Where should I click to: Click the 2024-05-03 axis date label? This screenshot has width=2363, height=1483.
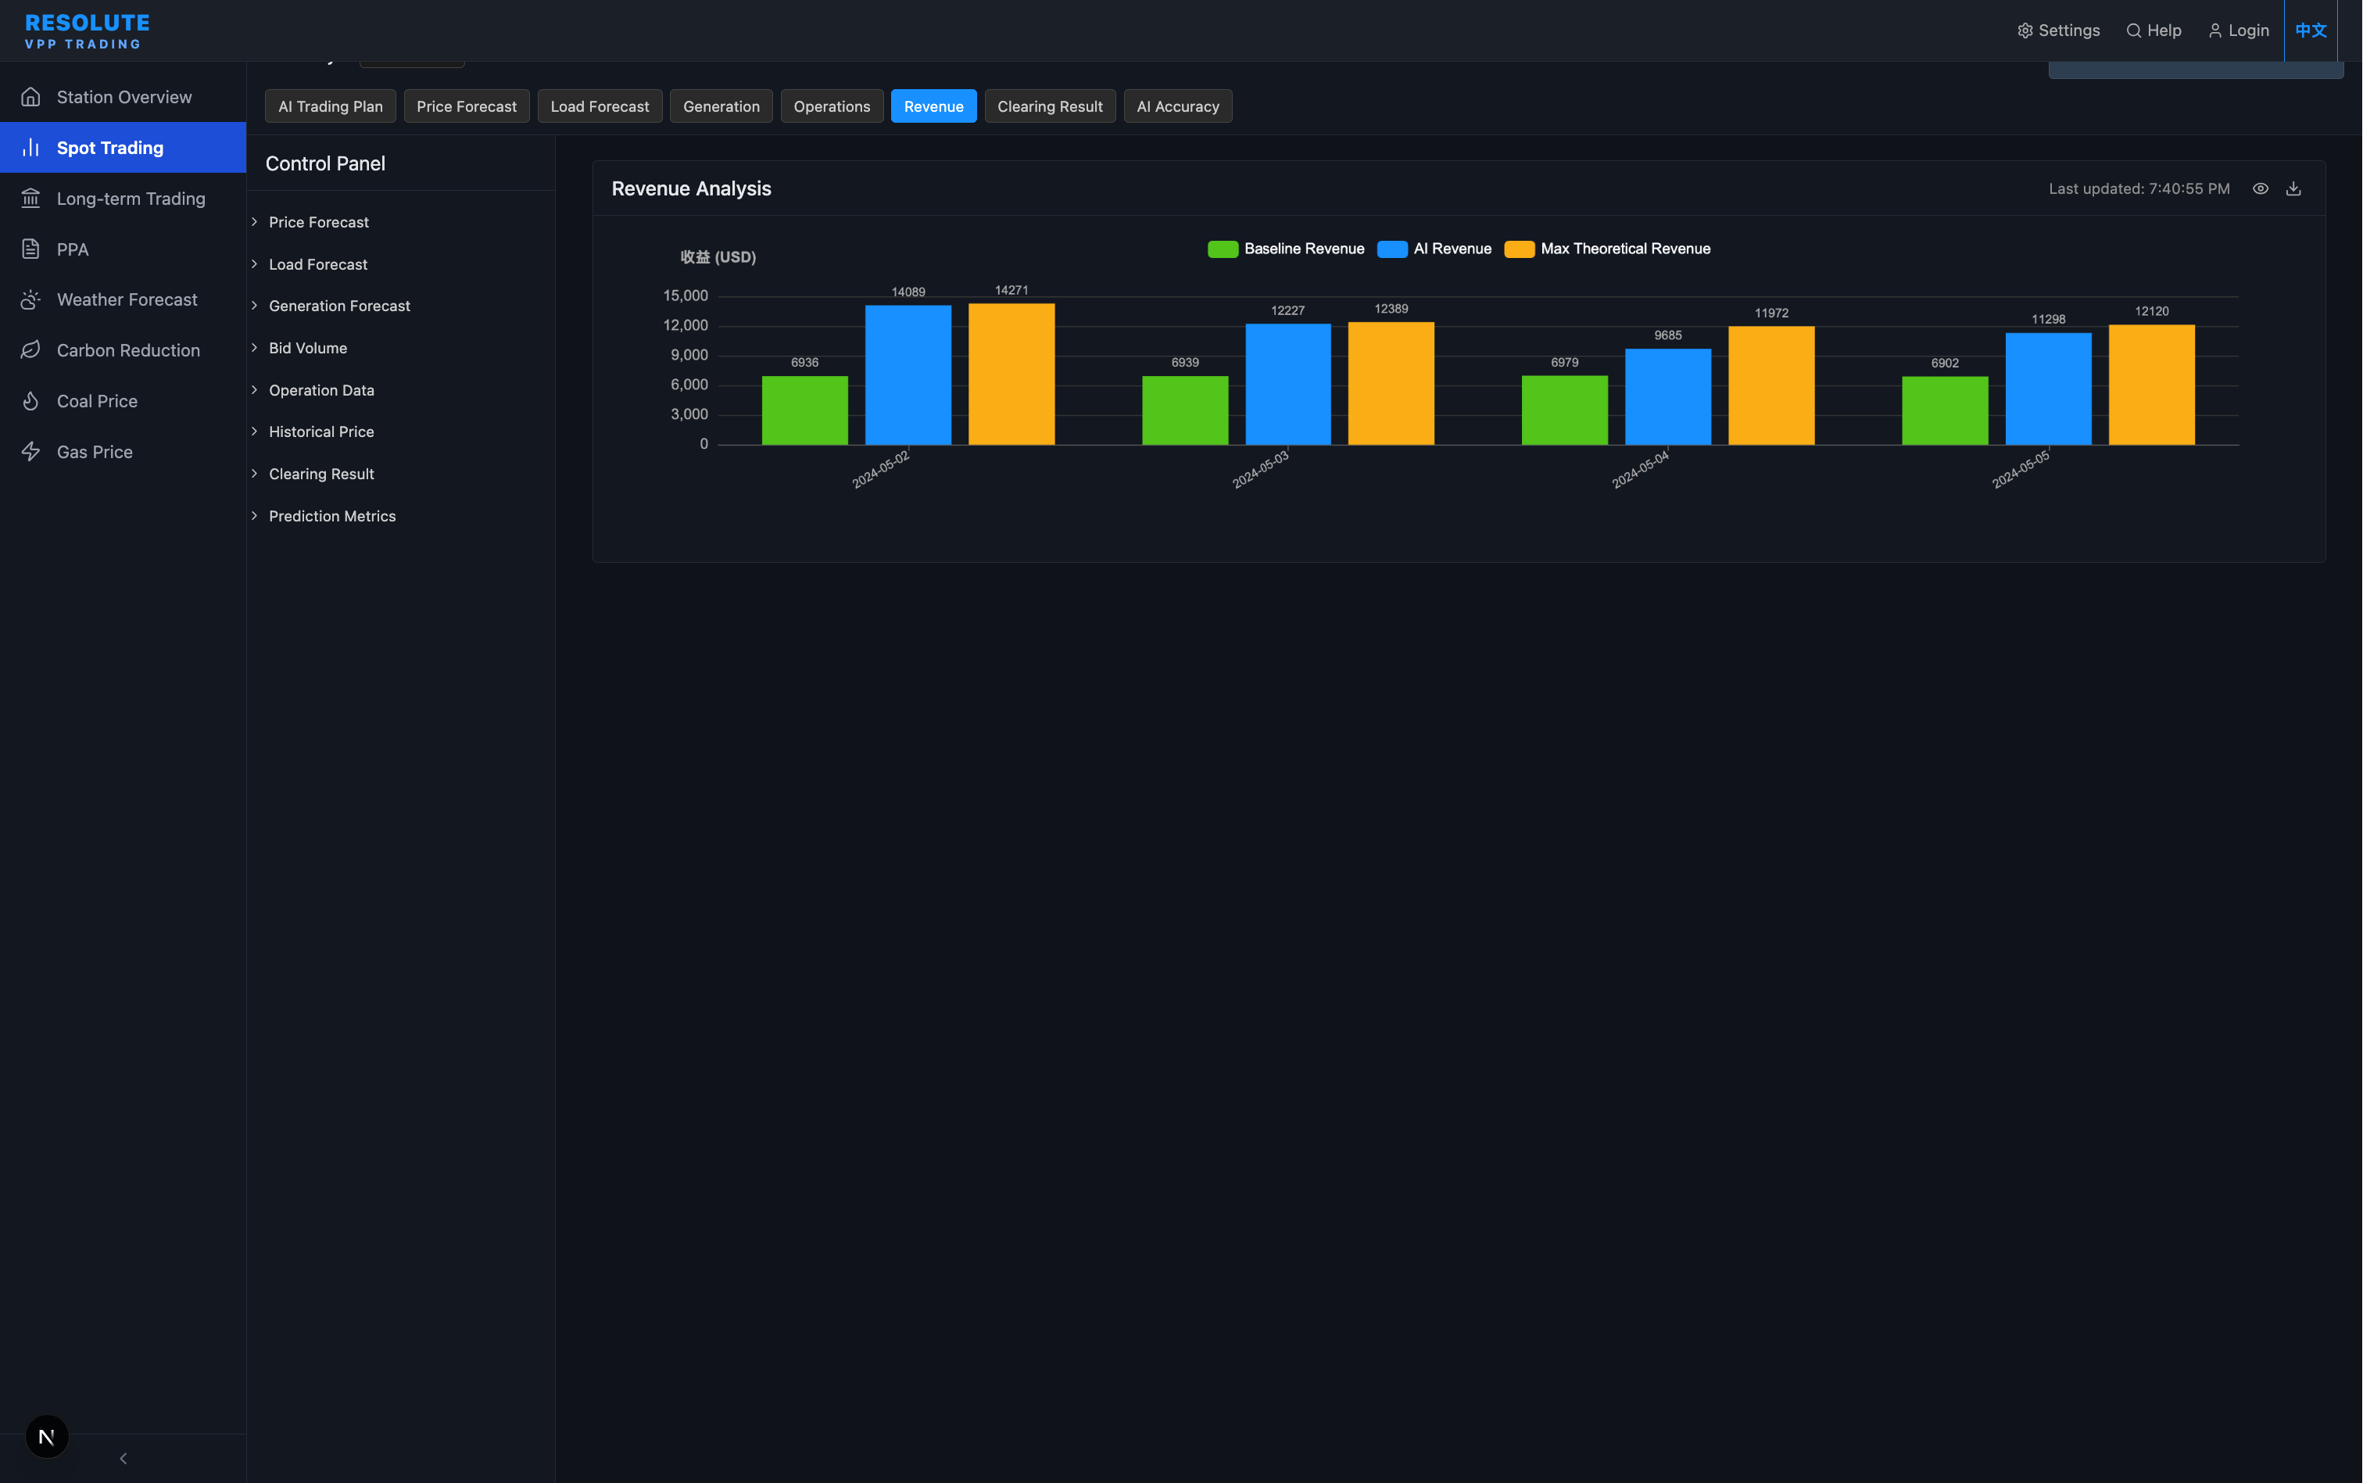(1260, 469)
